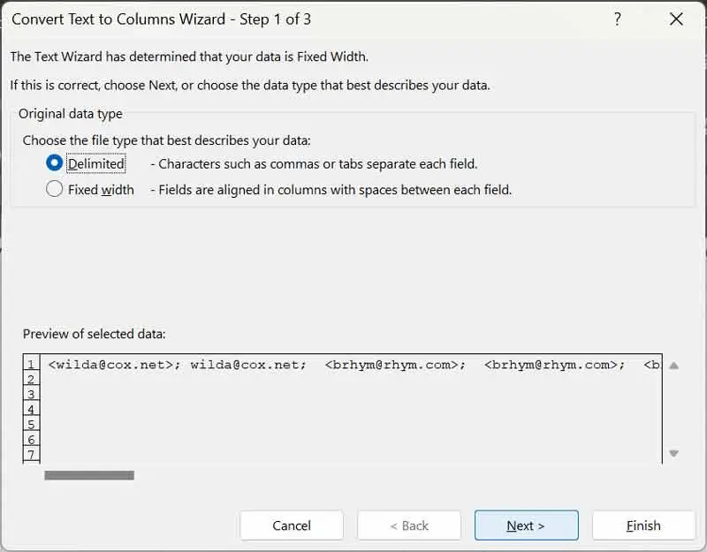Click Finish to complete the wizard

[643, 526]
